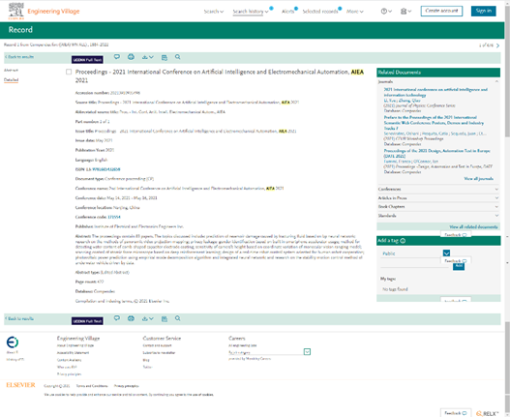Click the bottom toolbar save-to-folder icon
The width and height of the screenshot is (510, 417).
click(x=165, y=319)
